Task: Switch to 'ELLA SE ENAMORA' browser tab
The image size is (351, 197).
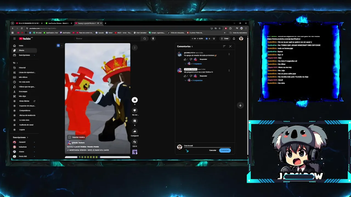Action: click(29, 23)
